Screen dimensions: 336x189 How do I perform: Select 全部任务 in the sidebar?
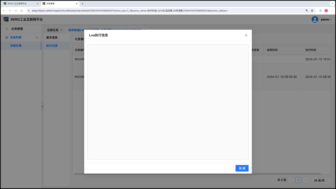pyautogui.click(x=16, y=46)
